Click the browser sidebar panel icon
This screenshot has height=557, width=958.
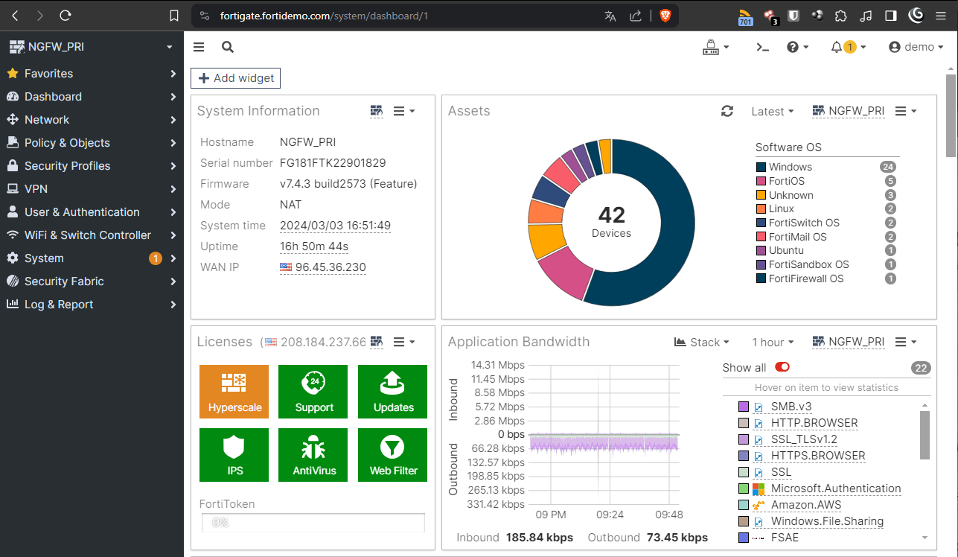[x=890, y=15]
